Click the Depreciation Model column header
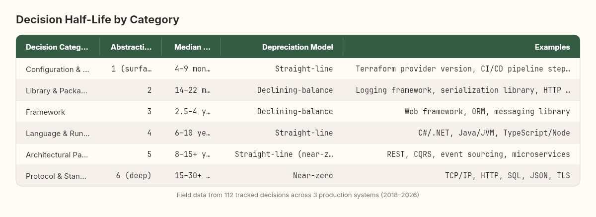This screenshot has height=217, width=596. click(x=298, y=47)
